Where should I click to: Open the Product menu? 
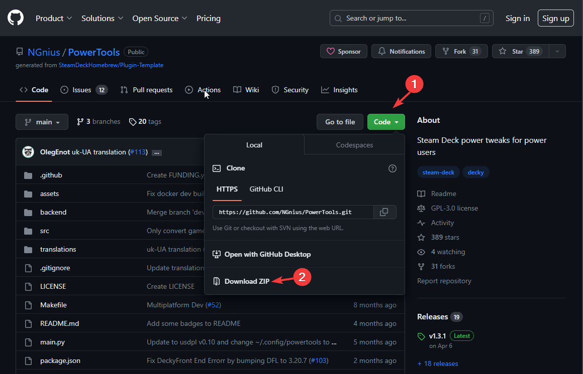[x=54, y=18]
